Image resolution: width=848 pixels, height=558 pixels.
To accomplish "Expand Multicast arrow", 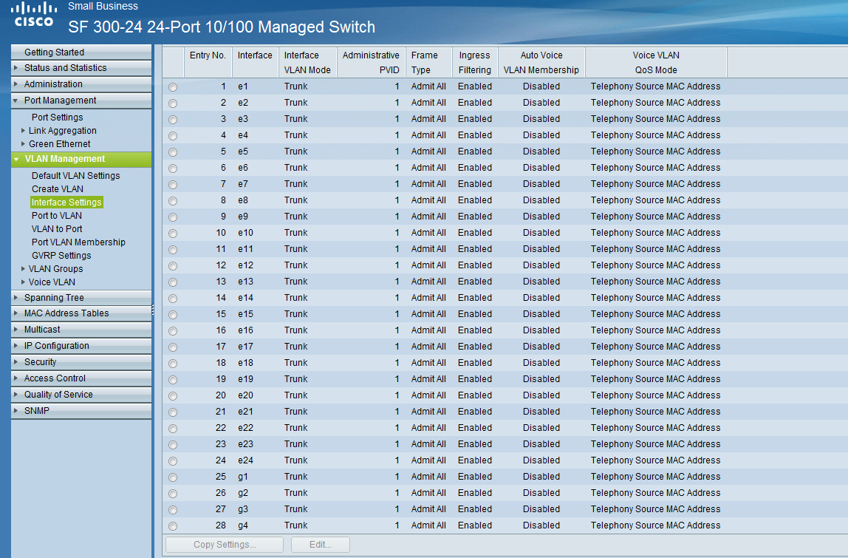I will 16,330.
